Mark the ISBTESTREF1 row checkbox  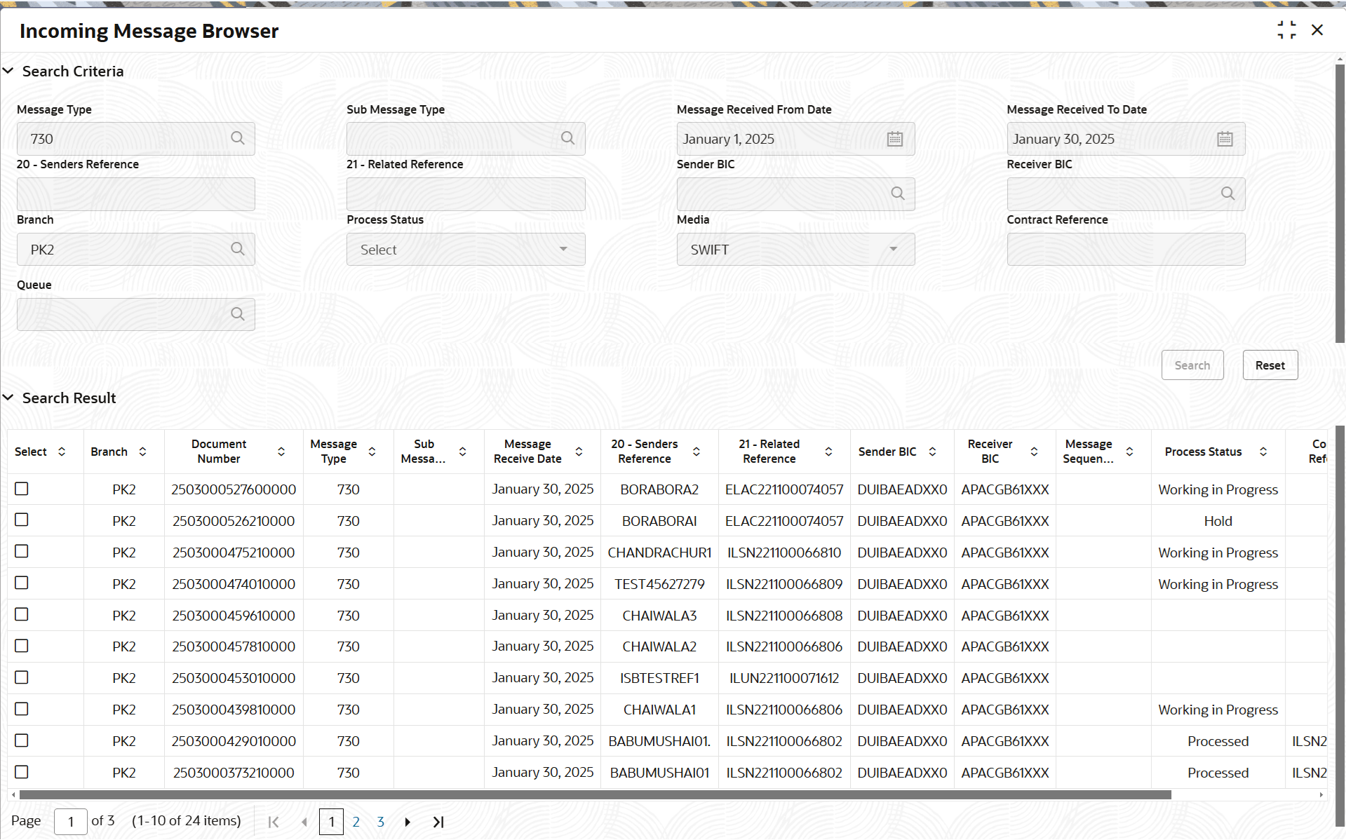pos(22,677)
